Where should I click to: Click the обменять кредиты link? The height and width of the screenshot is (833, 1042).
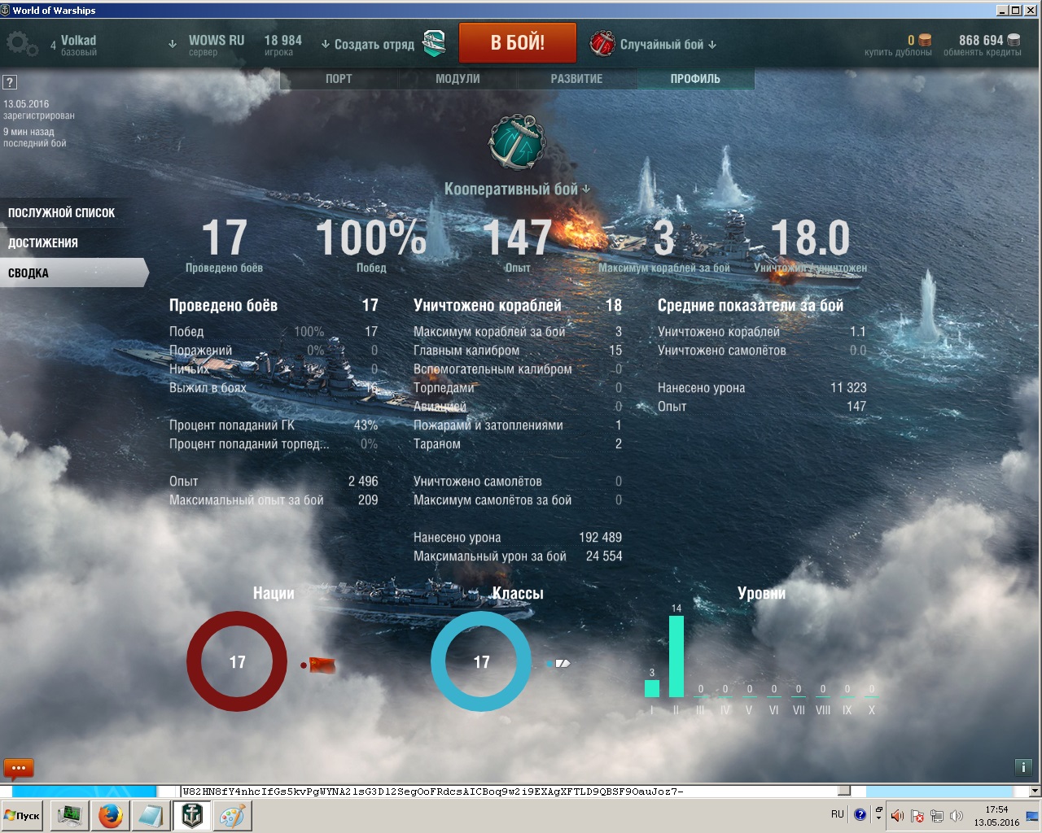pos(983,52)
